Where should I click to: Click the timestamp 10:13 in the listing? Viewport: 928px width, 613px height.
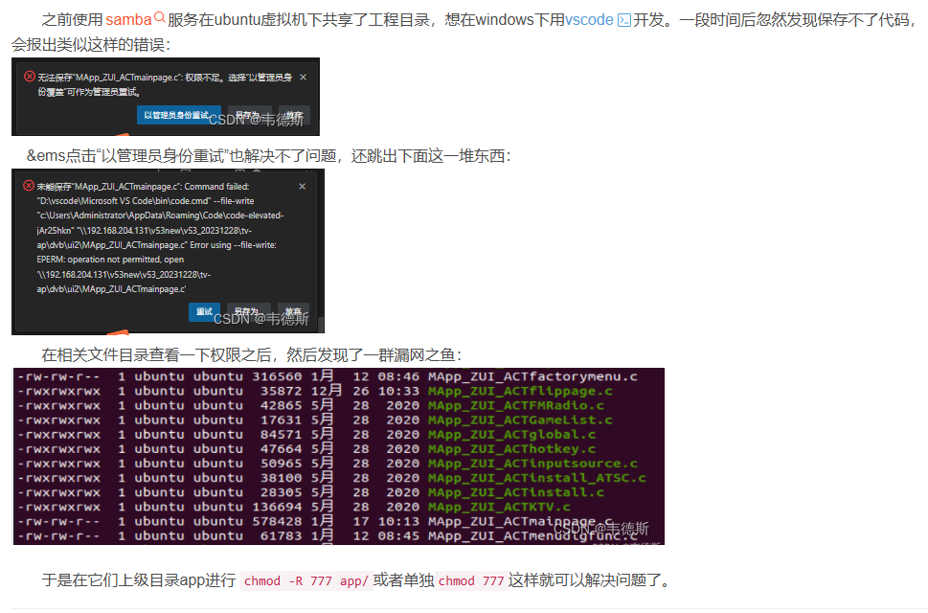pyautogui.click(x=399, y=521)
